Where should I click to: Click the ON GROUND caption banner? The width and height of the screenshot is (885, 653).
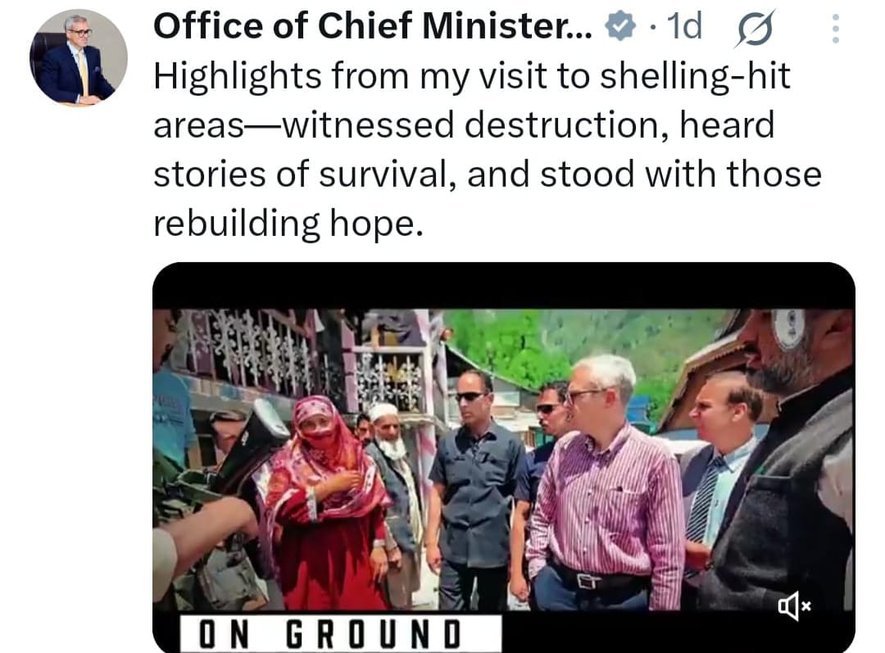pos(340,633)
